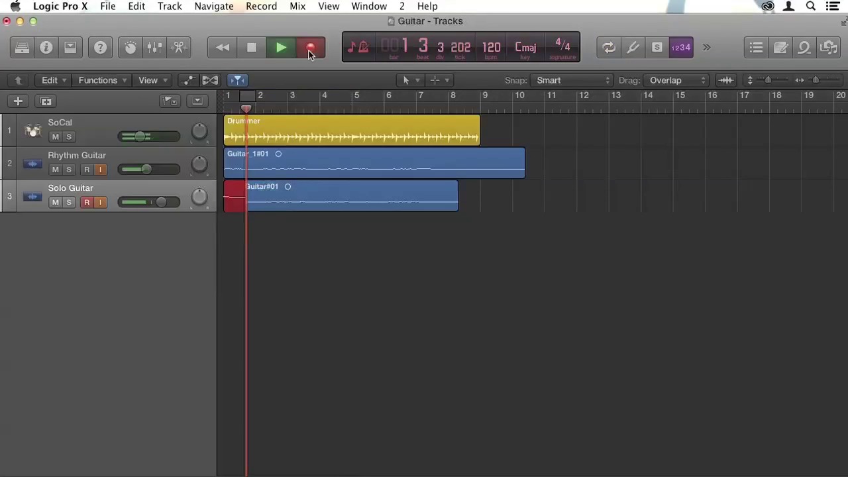Screen dimensions: 848x477
Task: Disable record on Solo Guitar track
Action: click(x=87, y=202)
